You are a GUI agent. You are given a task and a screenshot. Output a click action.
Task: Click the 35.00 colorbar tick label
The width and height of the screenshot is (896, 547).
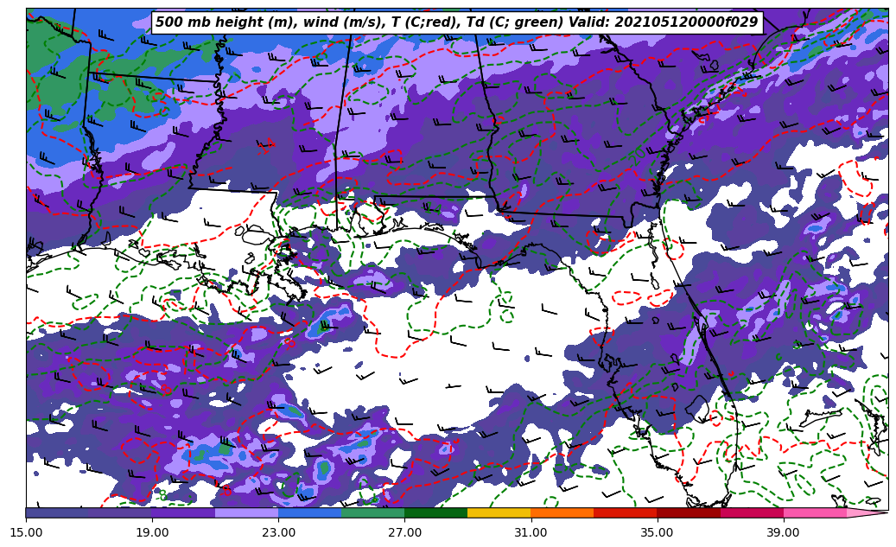coord(658,532)
